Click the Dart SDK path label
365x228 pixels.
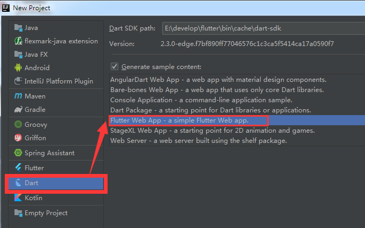(132, 28)
